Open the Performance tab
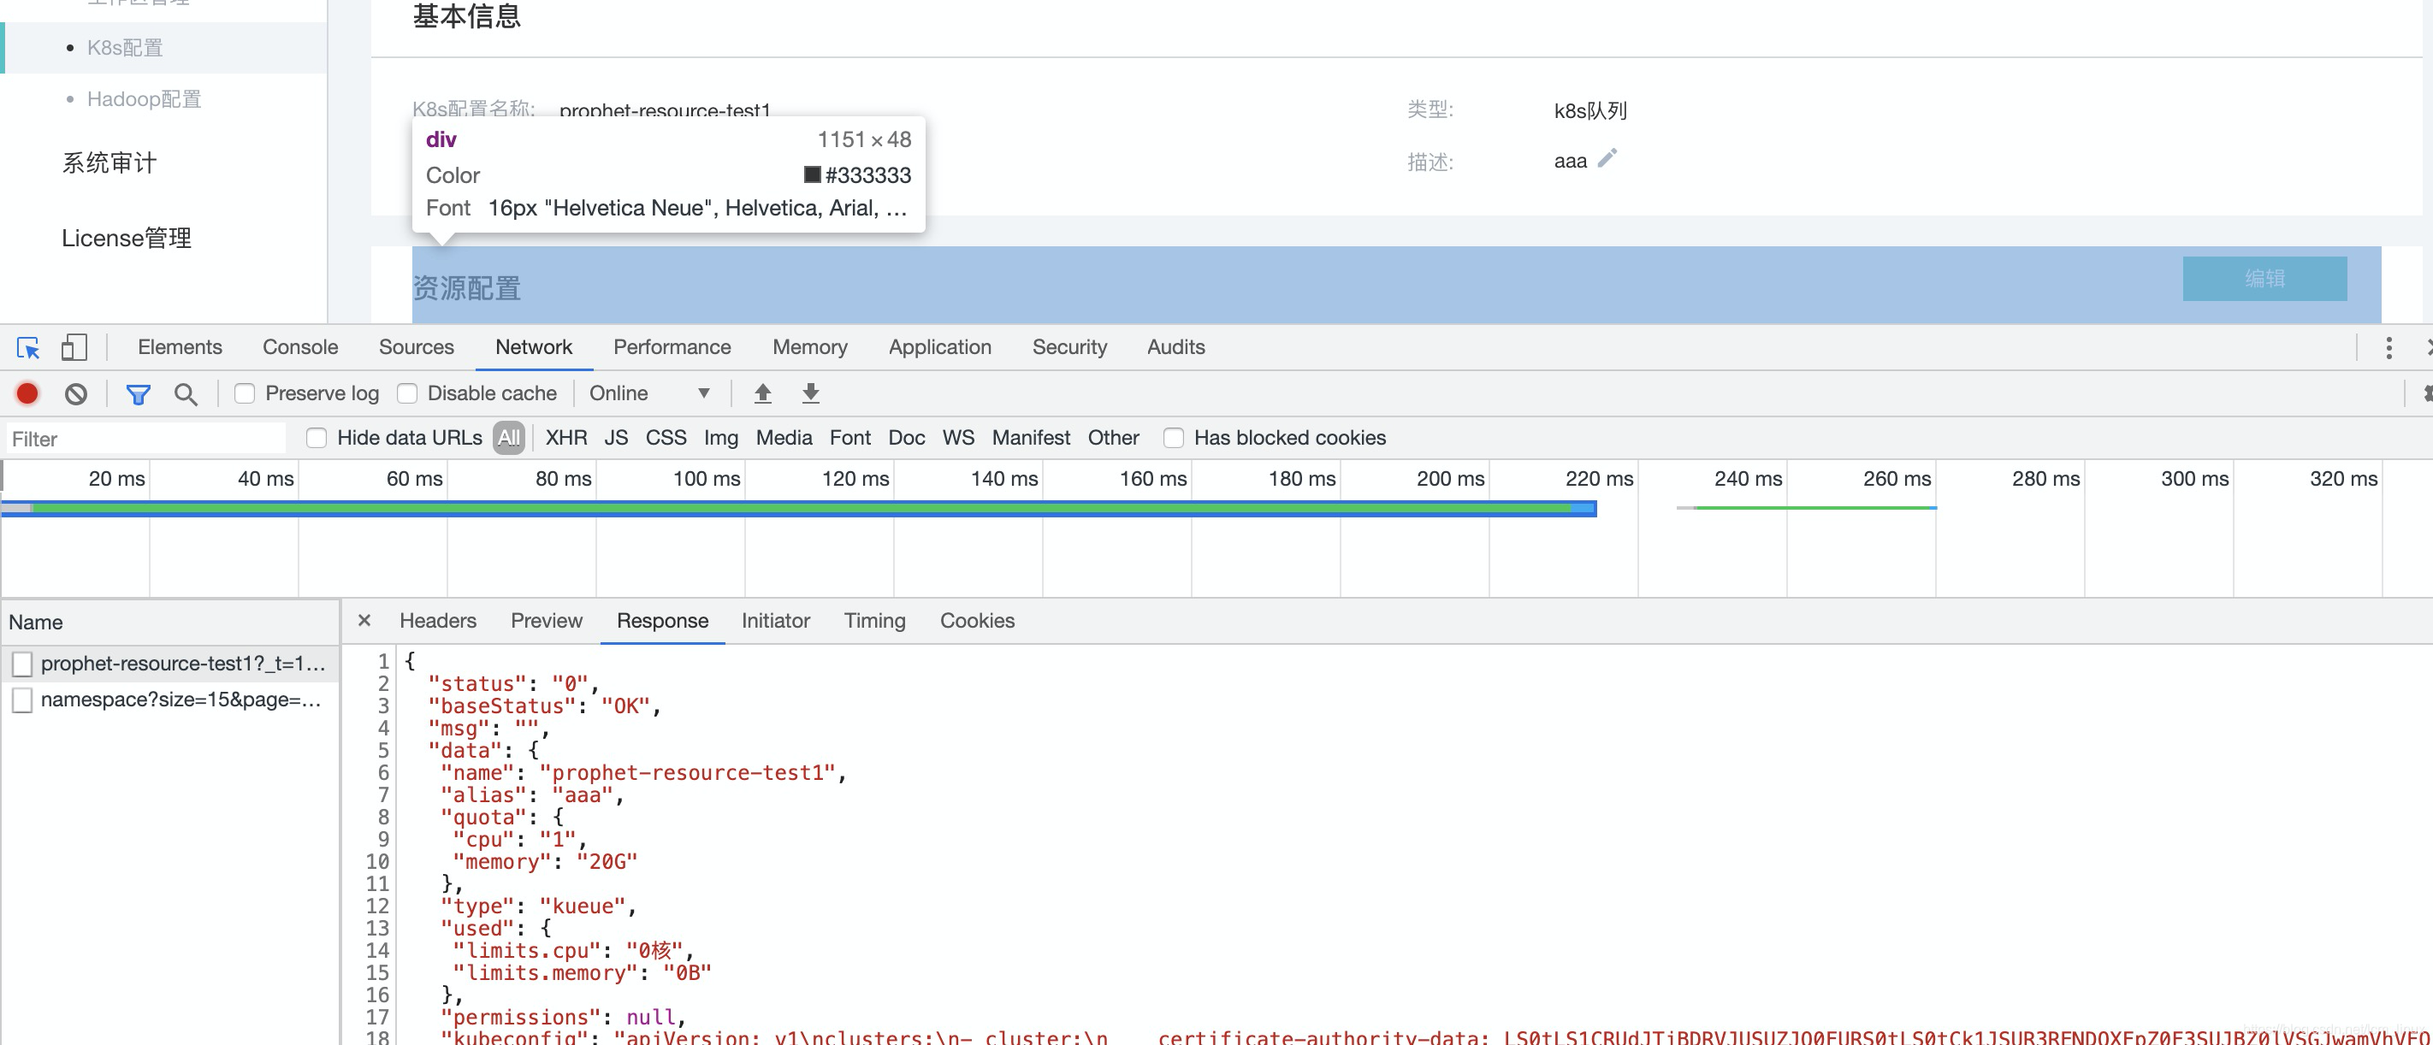 tap(672, 347)
